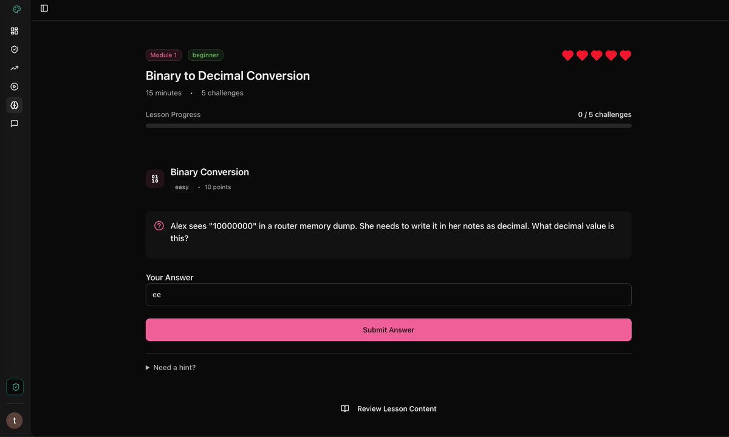This screenshot has height=437, width=729.
Task: Click the shield security icon in sidebar
Action: (14, 49)
